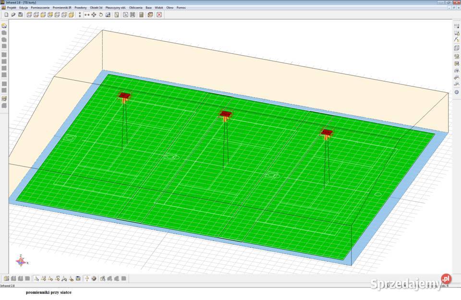The height and width of the screenshot is (300, 461).
Task: Click the four-way pan arrows icon
Action: (x=94, y=15)
